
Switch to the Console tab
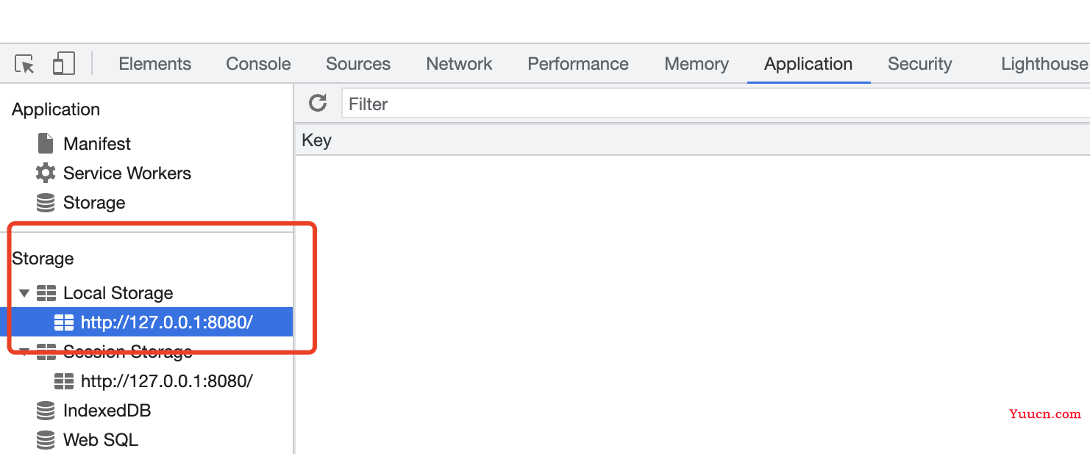coord(258,64)
